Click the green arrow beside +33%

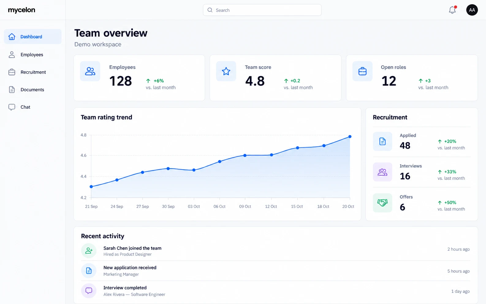click(x=440, y=172)
